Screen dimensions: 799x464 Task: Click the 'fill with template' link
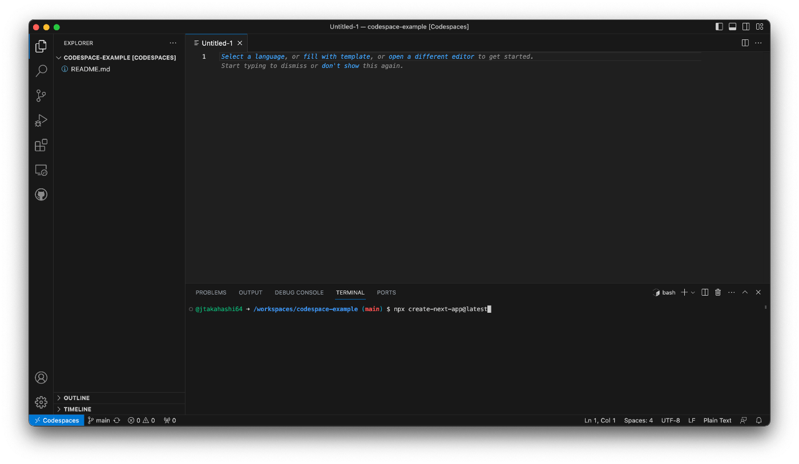337,57
